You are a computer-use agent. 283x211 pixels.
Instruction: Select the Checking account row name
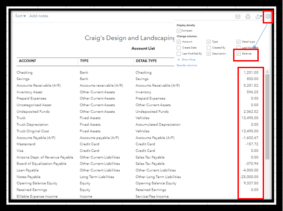(x=25, y=73)
